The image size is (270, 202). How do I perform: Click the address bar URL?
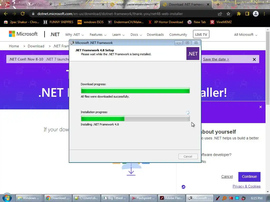110,14
